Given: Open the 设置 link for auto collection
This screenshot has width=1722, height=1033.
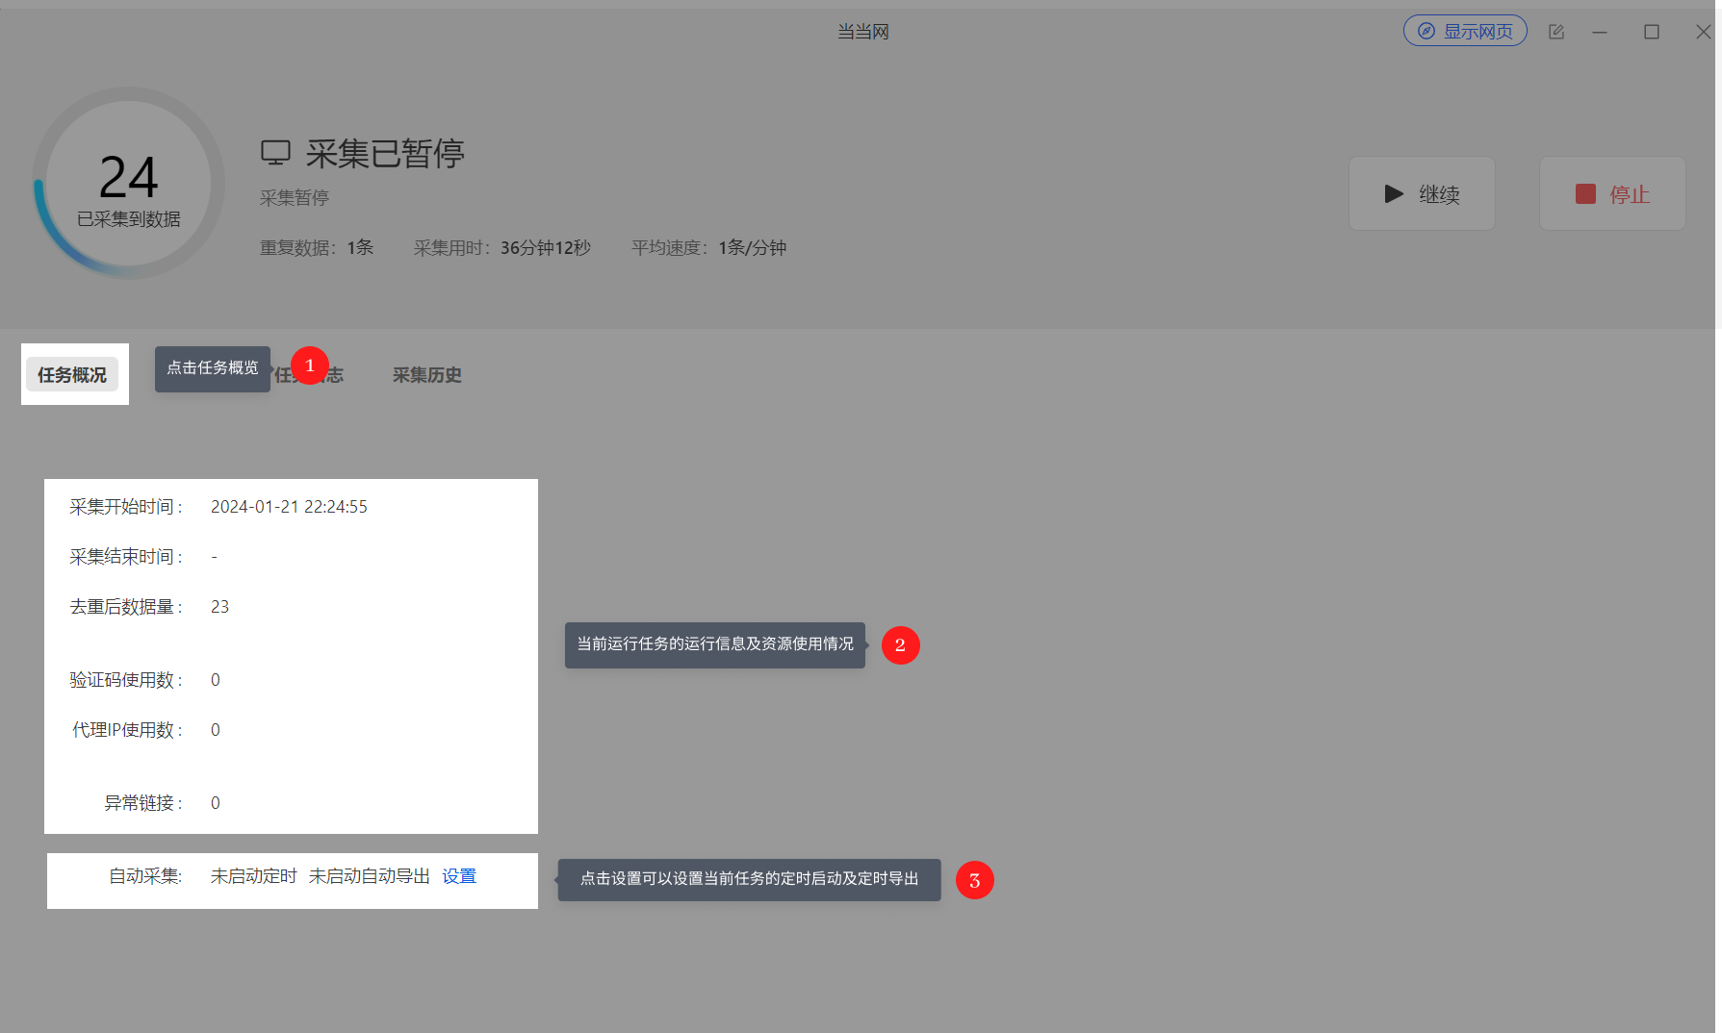Looking at the screenshot, I should click(459, 876).
